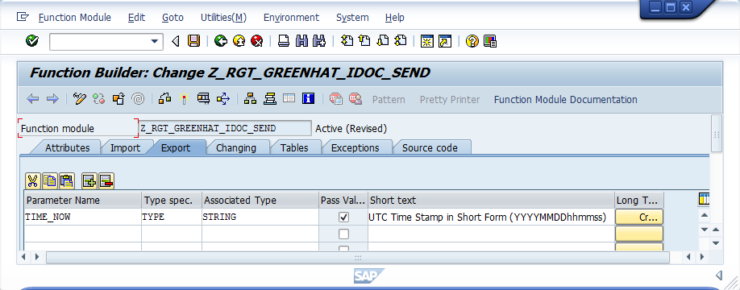
Task: Click the Pretty Printer button
Action: point(450,100)
